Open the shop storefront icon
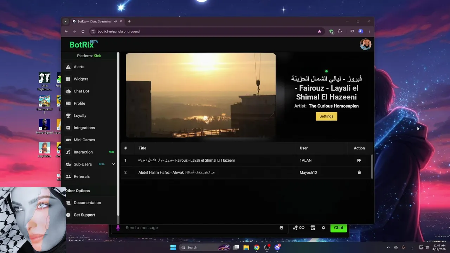Viewport: 450px width, 253px height. (313, 228)
